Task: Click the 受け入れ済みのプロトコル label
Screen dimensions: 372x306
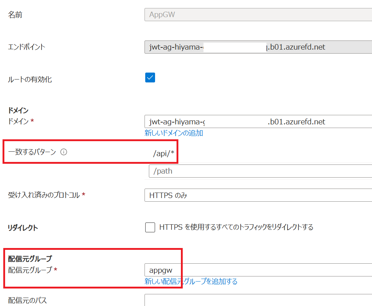Action: tap(44, 195)
